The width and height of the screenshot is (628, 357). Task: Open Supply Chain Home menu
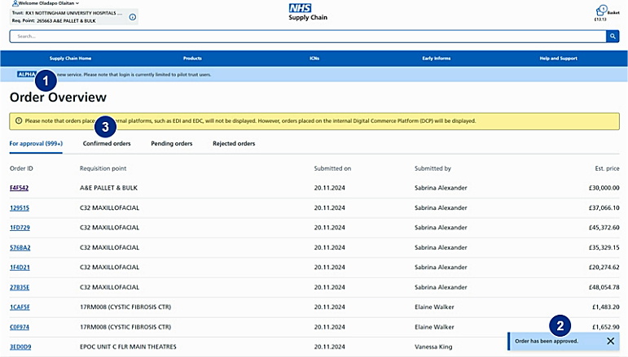pyautogui.click(x=71, y=59)
